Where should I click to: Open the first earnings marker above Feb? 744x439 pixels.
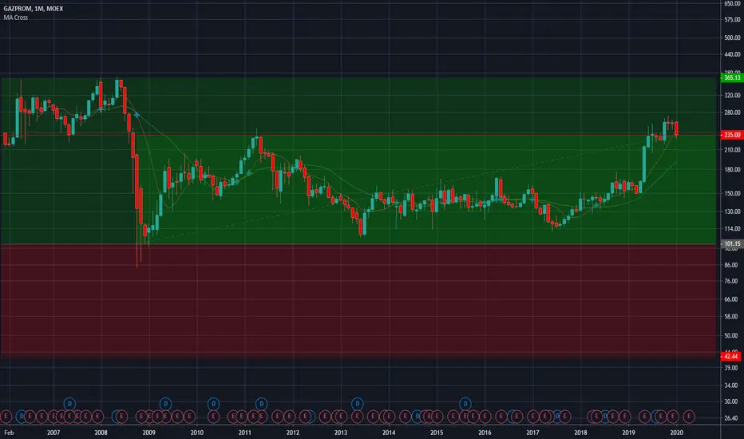[6, 417]
